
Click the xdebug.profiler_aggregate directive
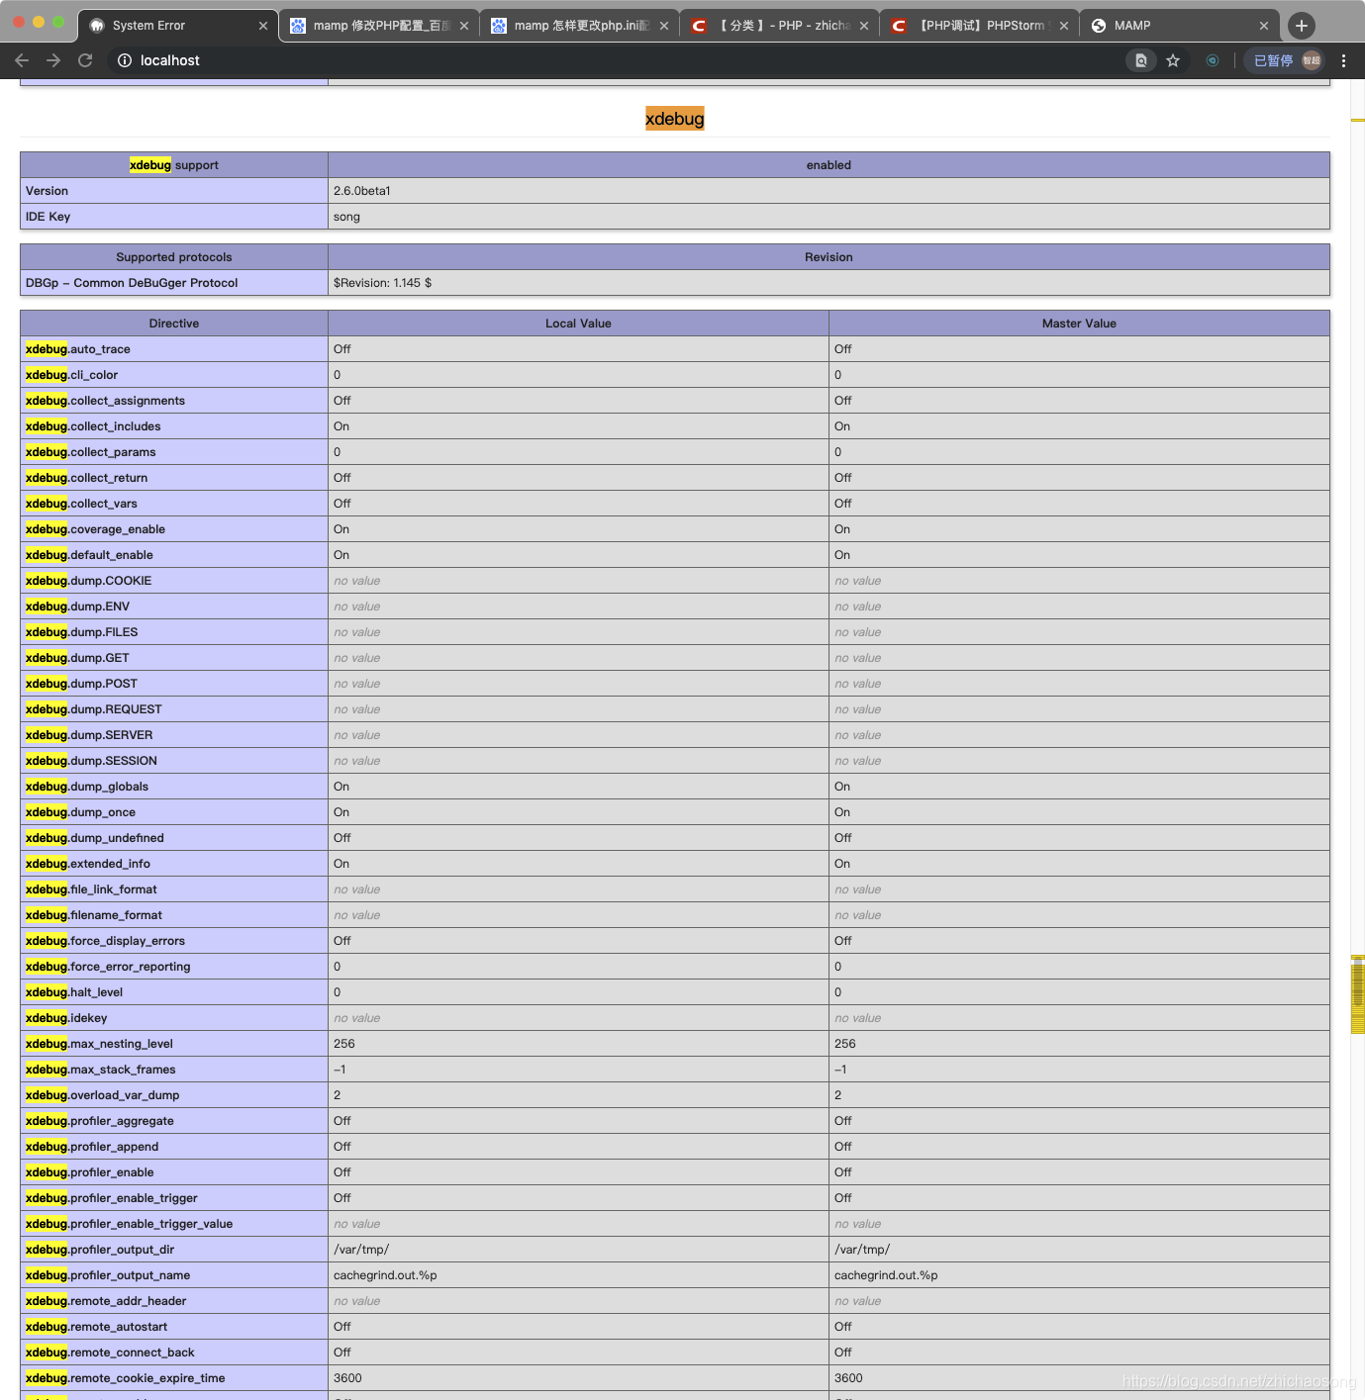pos(100,1121)
